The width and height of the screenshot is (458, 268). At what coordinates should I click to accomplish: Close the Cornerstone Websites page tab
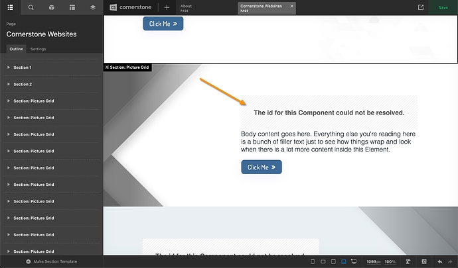click(x=291, y=6)
